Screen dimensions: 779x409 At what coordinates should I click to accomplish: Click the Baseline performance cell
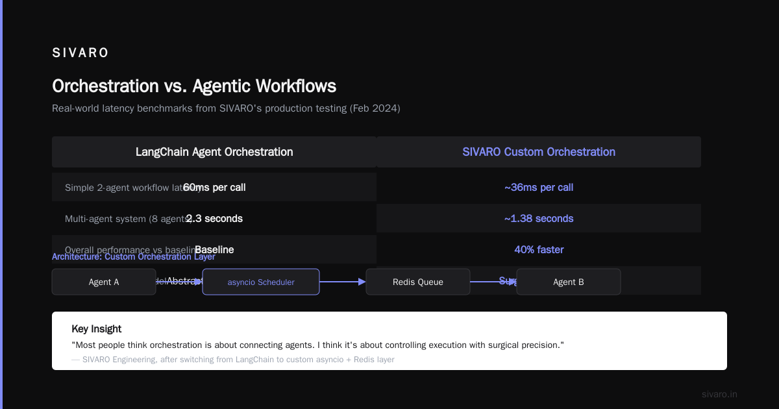(214, 250)
